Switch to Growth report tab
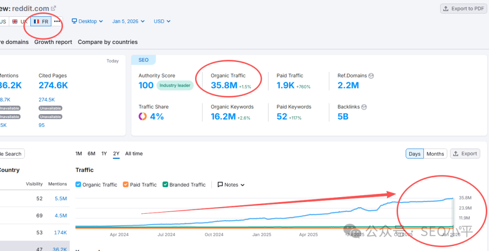Image resolution: width=489 pixels, height=251 pixels. 53,42
